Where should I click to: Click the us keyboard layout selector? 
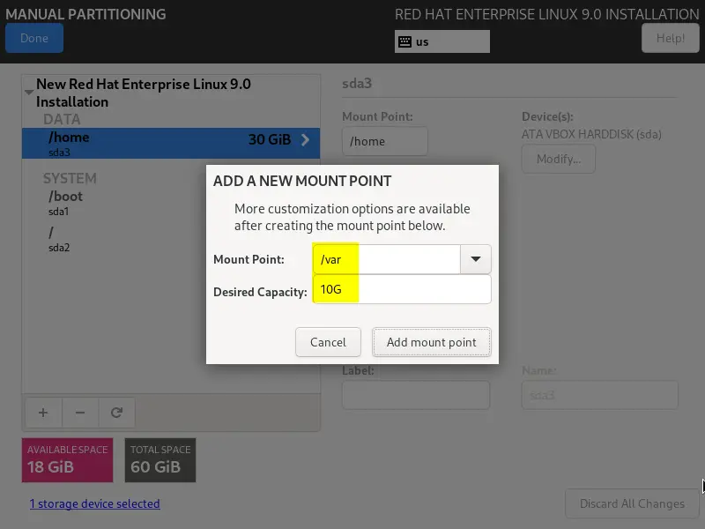click(442, 41)
